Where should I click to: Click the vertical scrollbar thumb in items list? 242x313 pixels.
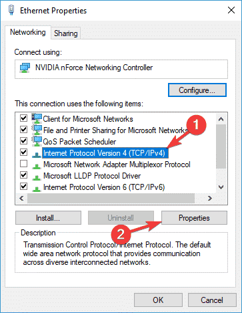[221, 146]
